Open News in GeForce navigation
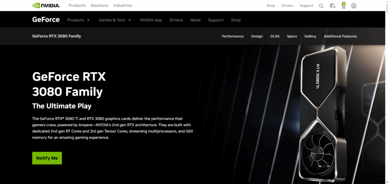 (x=196, y=20)
